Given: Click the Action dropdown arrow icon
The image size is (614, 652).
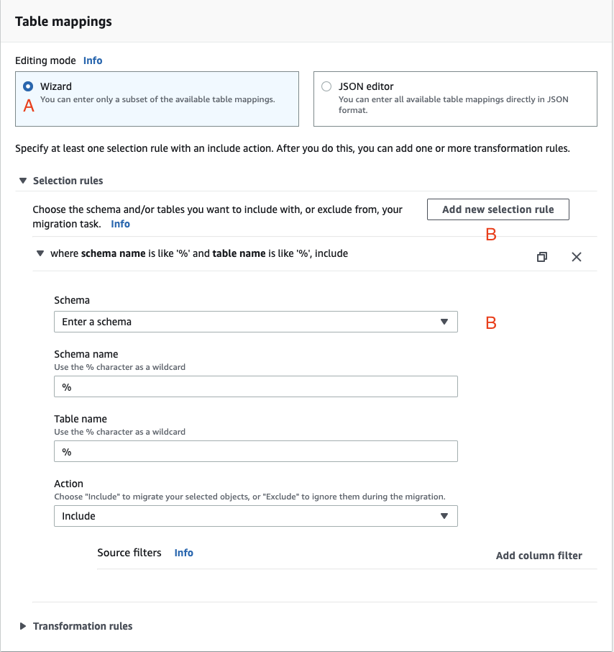Looking at the screenshot, I should click(444, 516).
